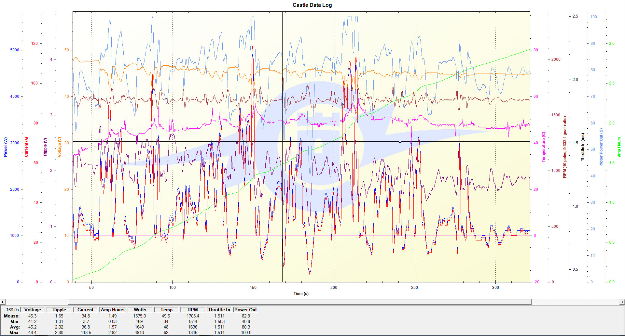Click the 3.7 minimum current value

86,321
